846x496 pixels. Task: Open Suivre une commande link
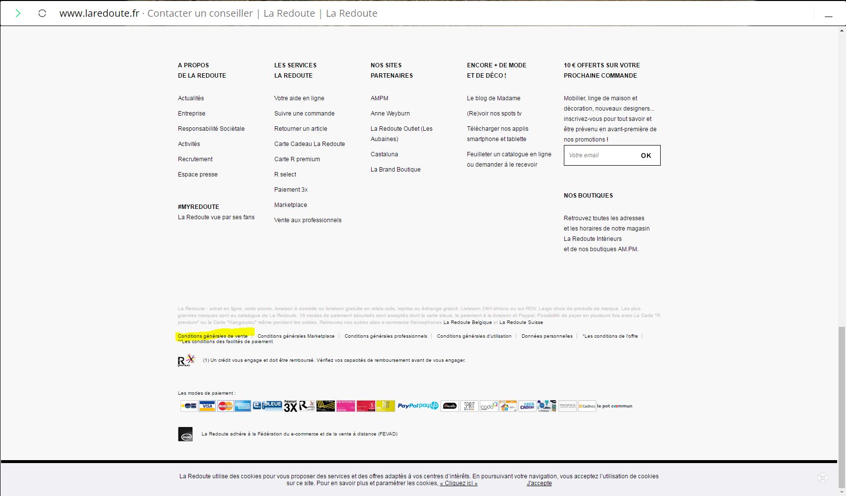[304, 114]
